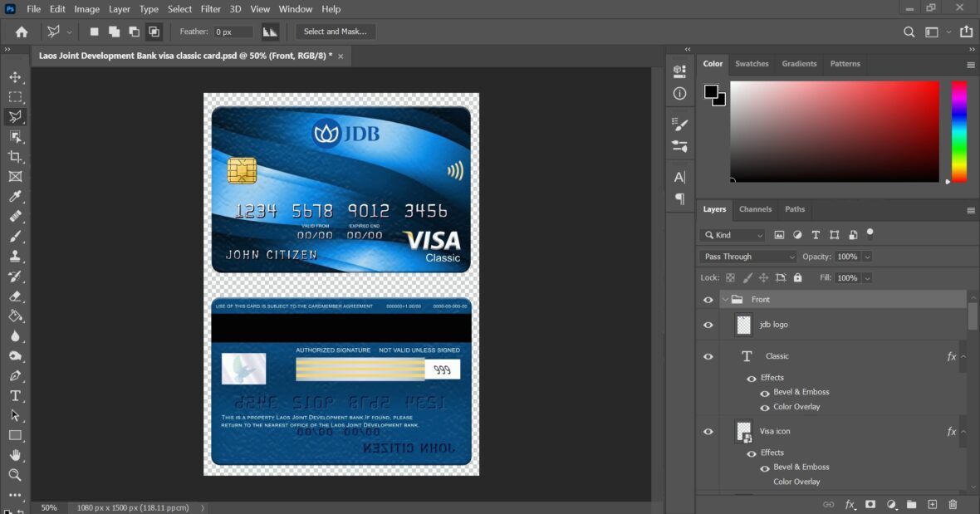Select the Dodge tool
This screenshot has height=514, width=980.
coord(15,356)
